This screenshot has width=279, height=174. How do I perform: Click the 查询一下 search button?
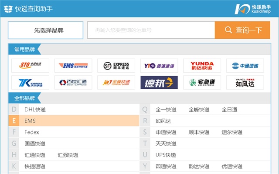tap(242, 30)
